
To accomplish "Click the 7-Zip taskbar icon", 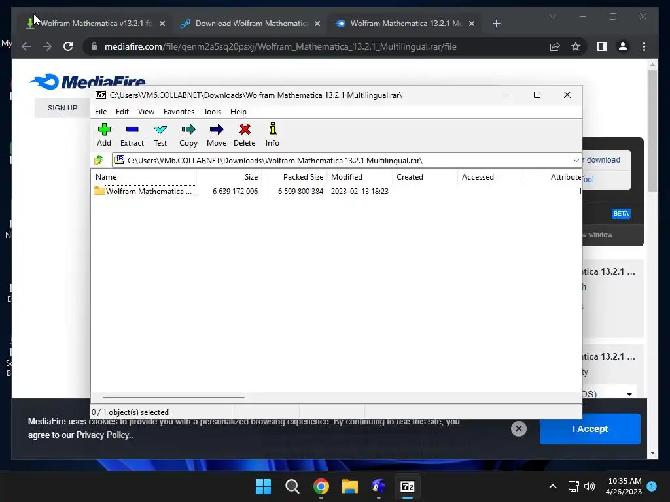I will (x=407, y=486).
